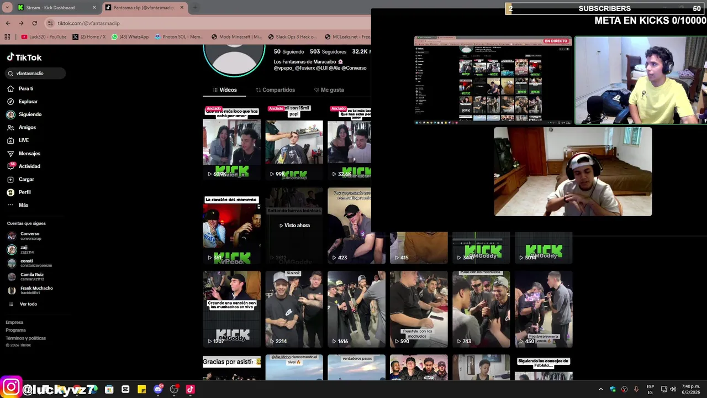Open video 'Creando una canción con los muchachos'
The image size is (707, 398).
pyautogui.click(x=231, y=308)
